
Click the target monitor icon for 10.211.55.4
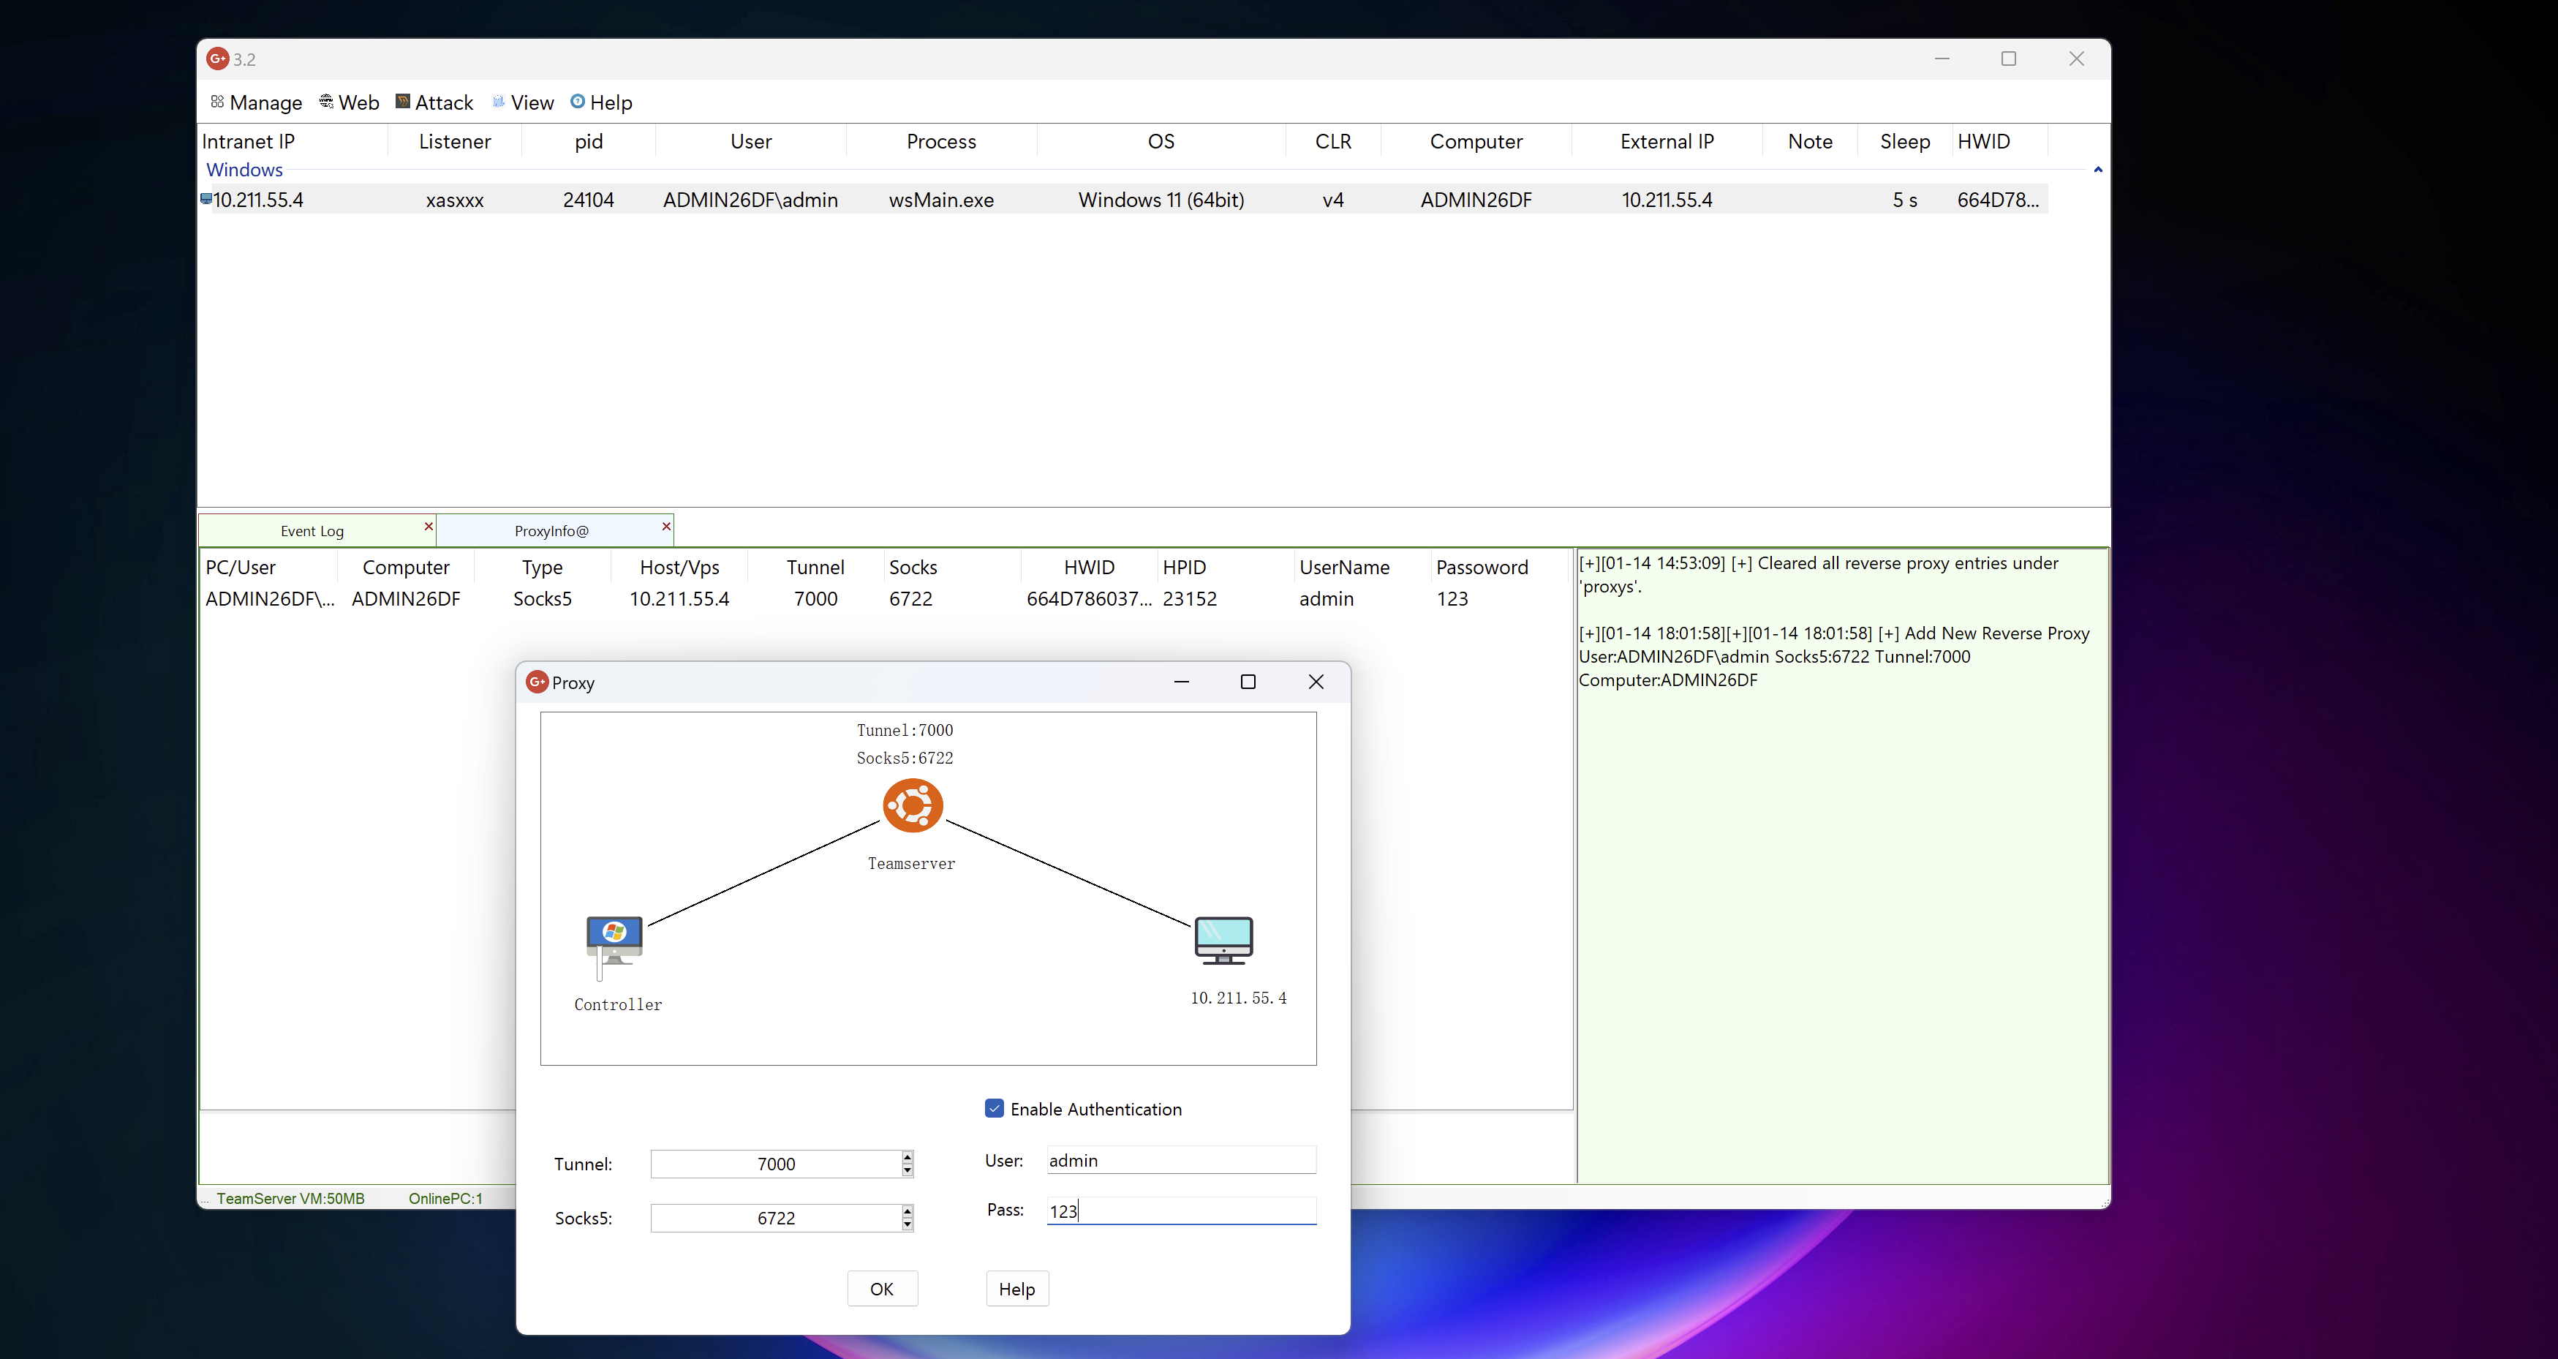(x=1223, y=940)
